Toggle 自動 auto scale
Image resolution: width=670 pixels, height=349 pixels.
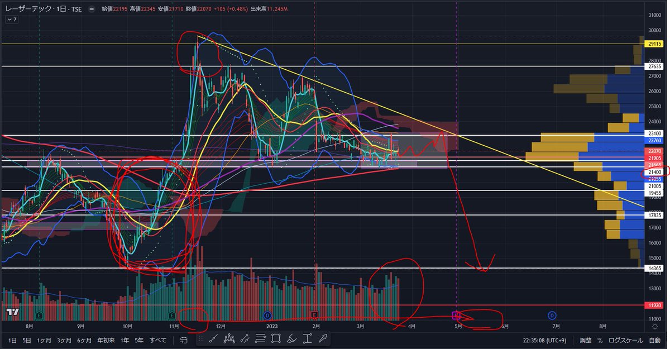point(654,340)
